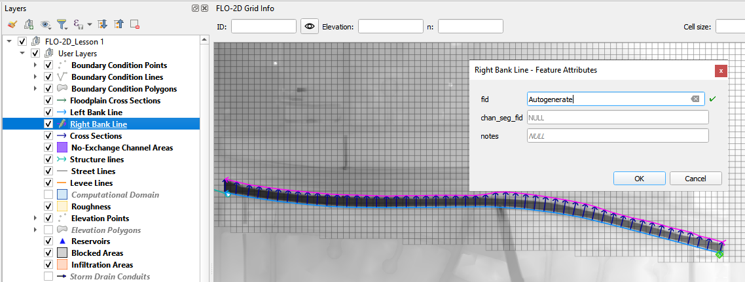Screen dimensions: 745x282
Task: Click the Remove Layer/Group icon
Action: 135,24
